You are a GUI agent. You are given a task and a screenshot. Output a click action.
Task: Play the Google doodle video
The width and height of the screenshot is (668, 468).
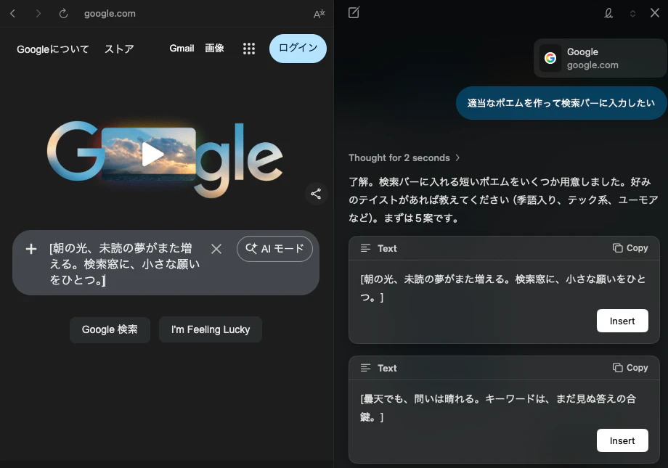(x=152, y=154)
